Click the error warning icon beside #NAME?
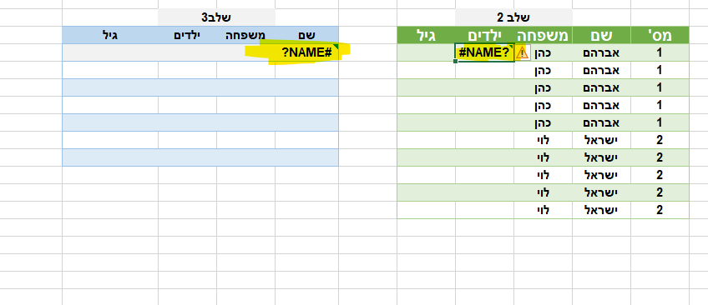708x305 pixels. pos(522,52)
